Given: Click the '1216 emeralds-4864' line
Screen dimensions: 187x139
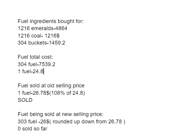Looking at the screenshot, I should (x=43, y=28).
